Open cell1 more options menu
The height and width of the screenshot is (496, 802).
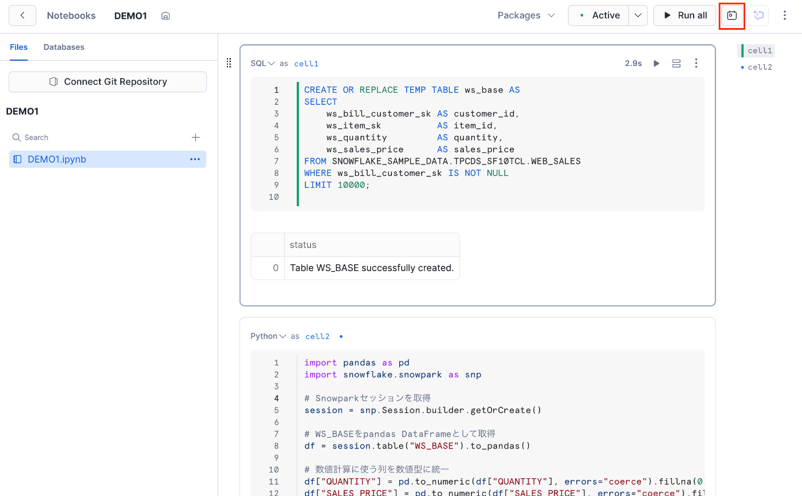click(x=697, y=63)
